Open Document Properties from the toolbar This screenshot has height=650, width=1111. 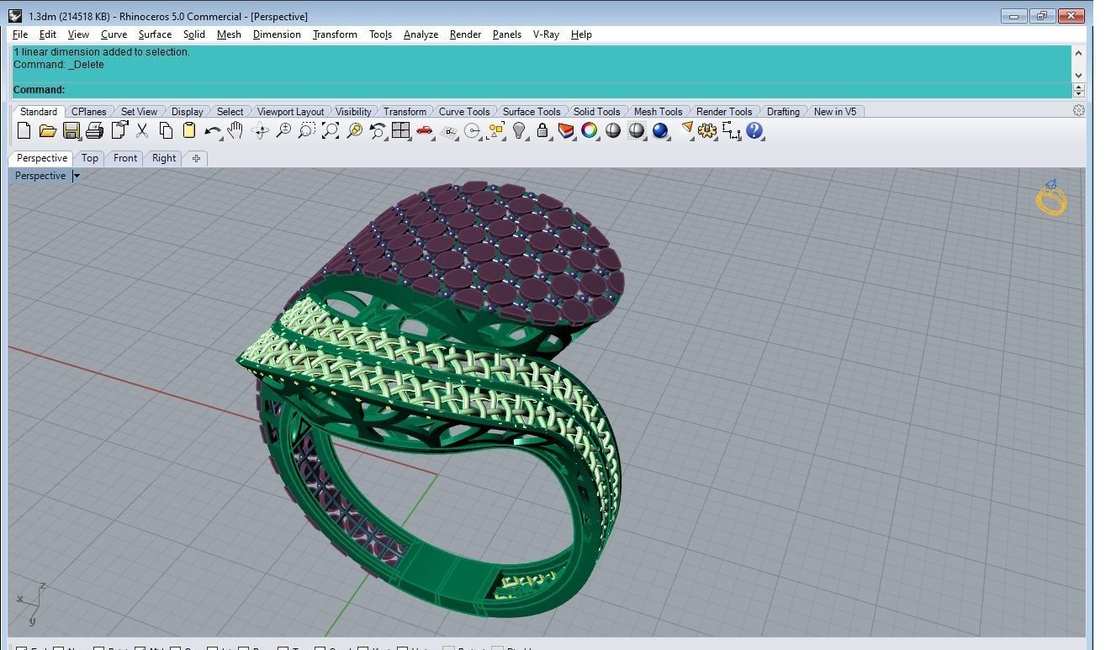coord(119,130)
